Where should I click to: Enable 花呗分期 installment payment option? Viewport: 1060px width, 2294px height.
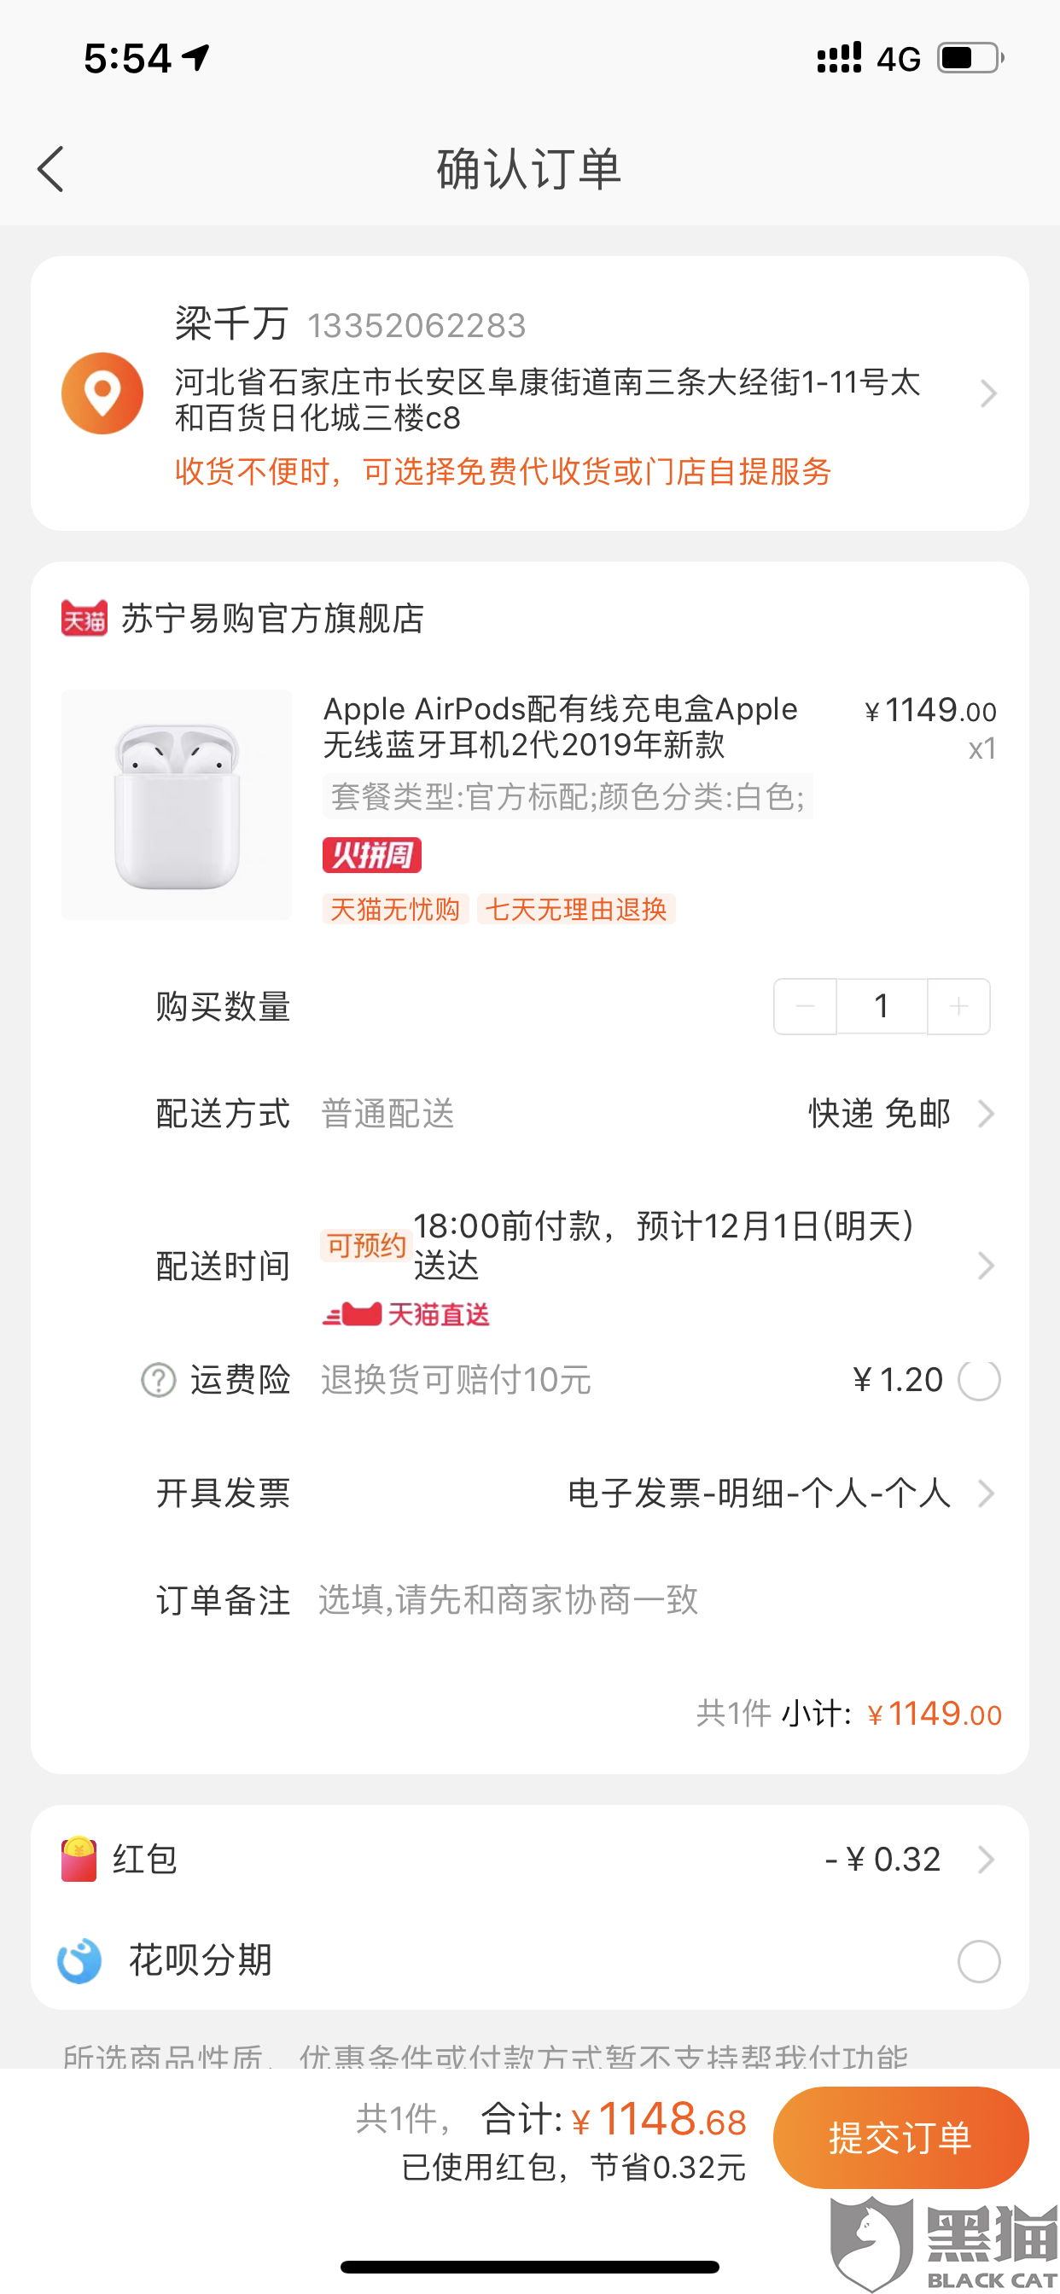tap(979, 1961)
